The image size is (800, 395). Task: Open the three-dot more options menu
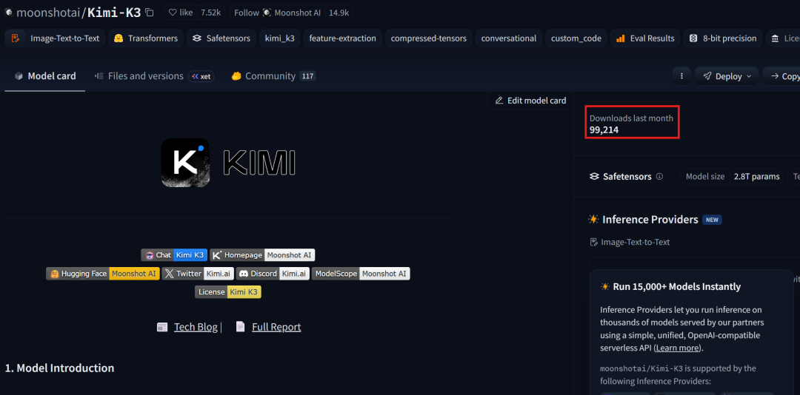pos(681,76)
